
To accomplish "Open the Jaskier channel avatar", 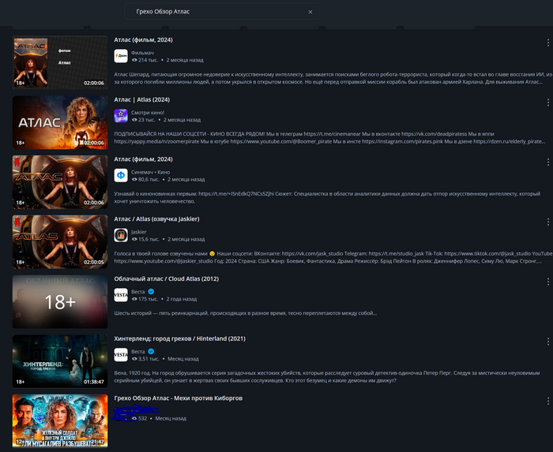I will [121, 235].
